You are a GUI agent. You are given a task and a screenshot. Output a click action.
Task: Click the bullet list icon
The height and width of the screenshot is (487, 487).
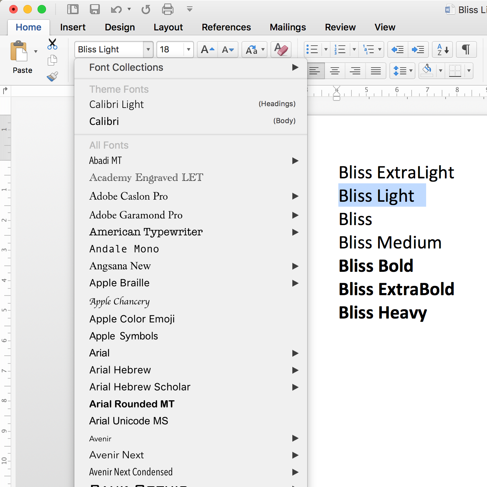(312, 50)
